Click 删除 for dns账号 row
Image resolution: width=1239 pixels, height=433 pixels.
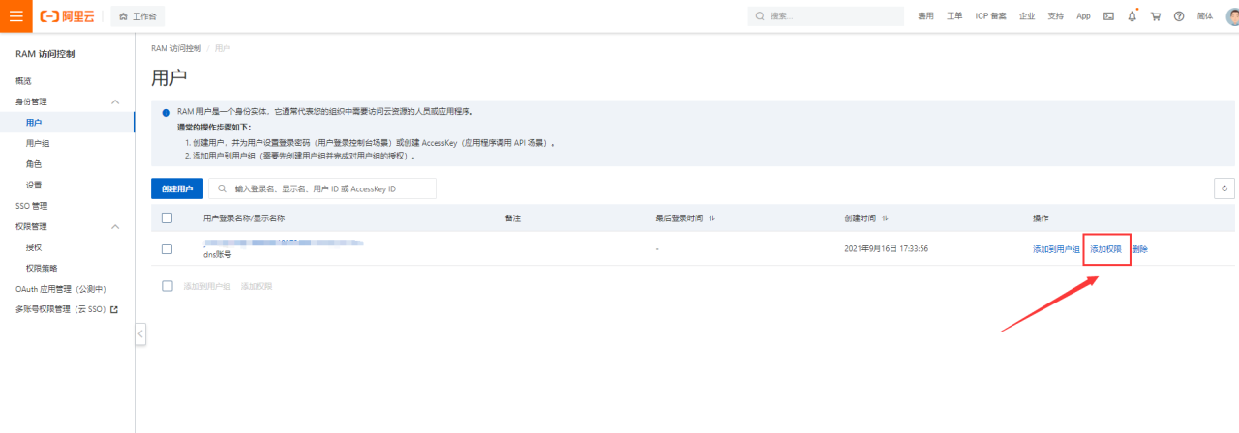[x=1140, y=249]
